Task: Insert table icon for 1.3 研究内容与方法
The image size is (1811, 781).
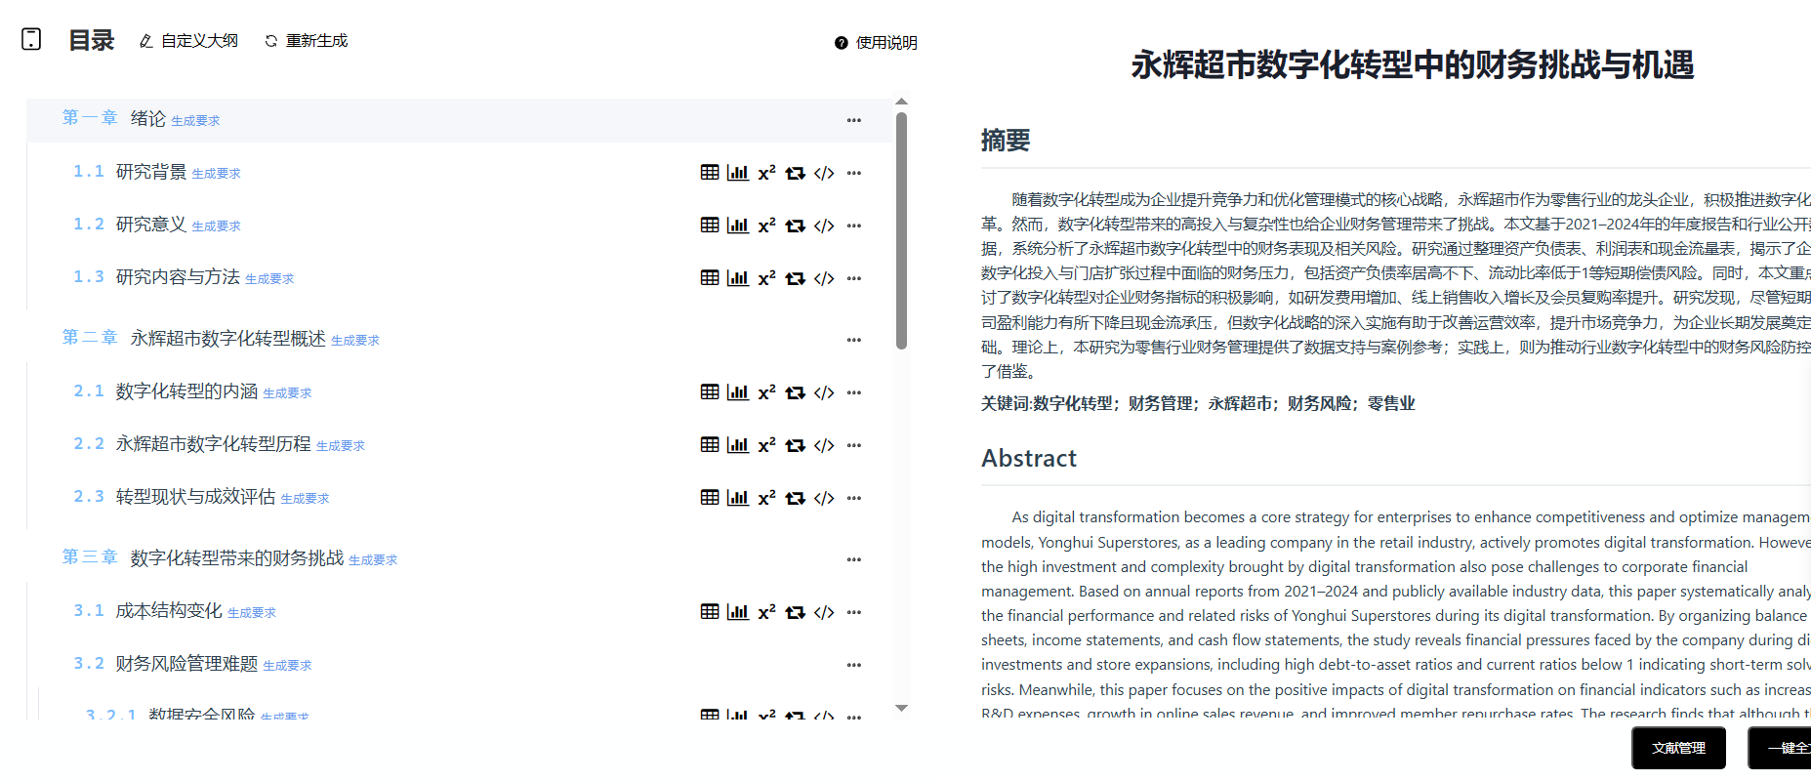Action: (710, 278)
